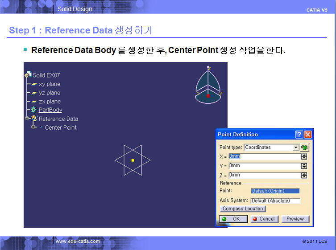Click the Axis System Default (Absolute) field
Screen dimensions: 336x250
click(275, 201)
